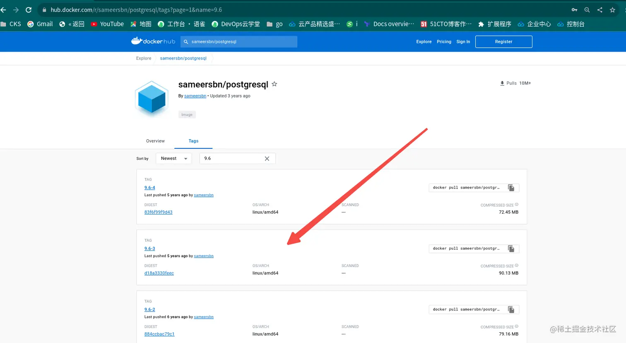The image size is (626, 343).
Task: Click Sign In in the header
Action: [463, 42]
